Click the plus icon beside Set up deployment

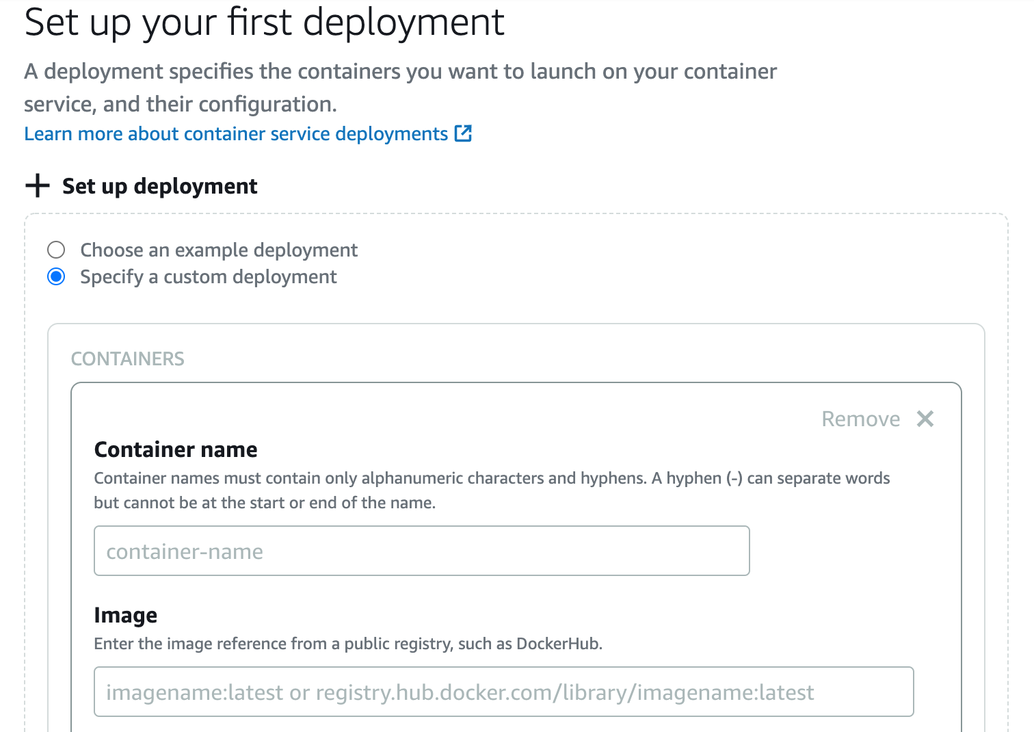click(x=38, y=185)
